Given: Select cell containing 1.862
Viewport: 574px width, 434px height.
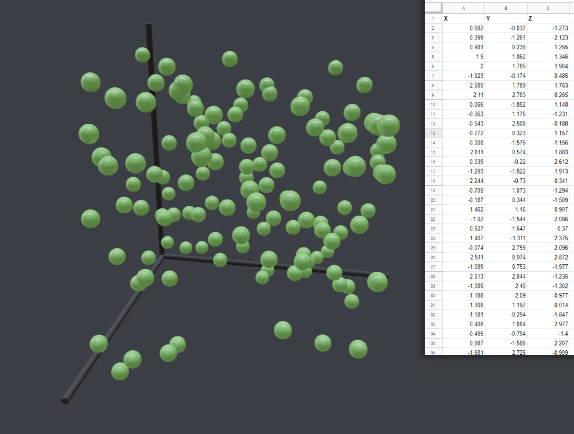Looking at the screenshot, I should (506, 57).
